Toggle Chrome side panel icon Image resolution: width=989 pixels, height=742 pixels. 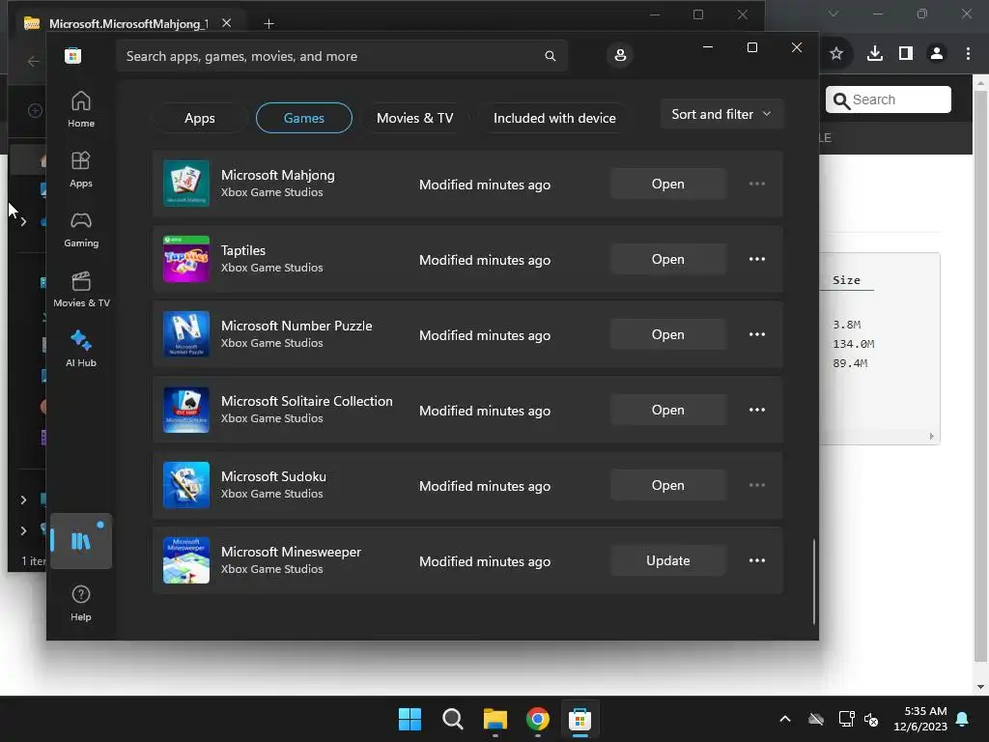[906, 54]
